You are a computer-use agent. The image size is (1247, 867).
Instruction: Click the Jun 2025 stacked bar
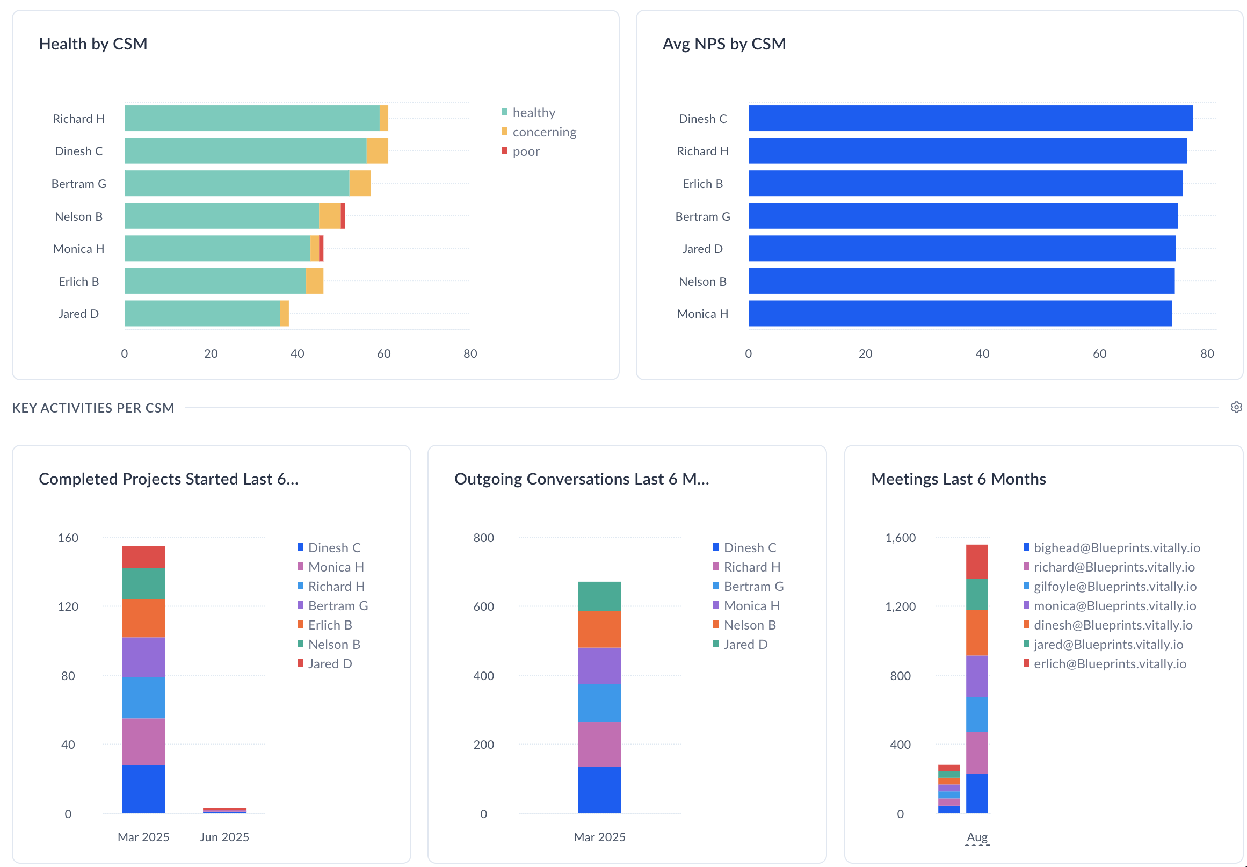coord(224,810)
